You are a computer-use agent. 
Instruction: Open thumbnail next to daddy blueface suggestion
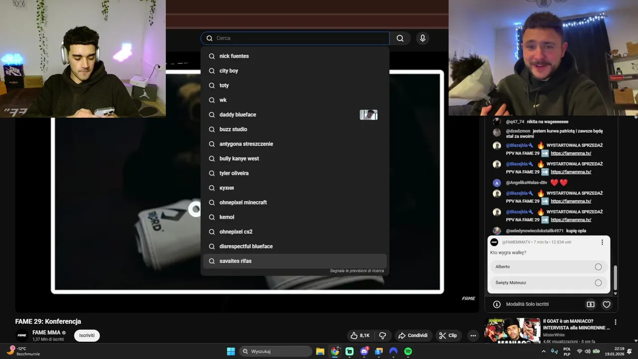[368, 115]
